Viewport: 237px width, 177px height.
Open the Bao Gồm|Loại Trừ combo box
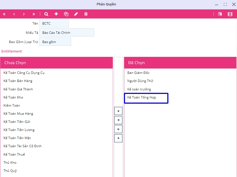coord(55,42)
